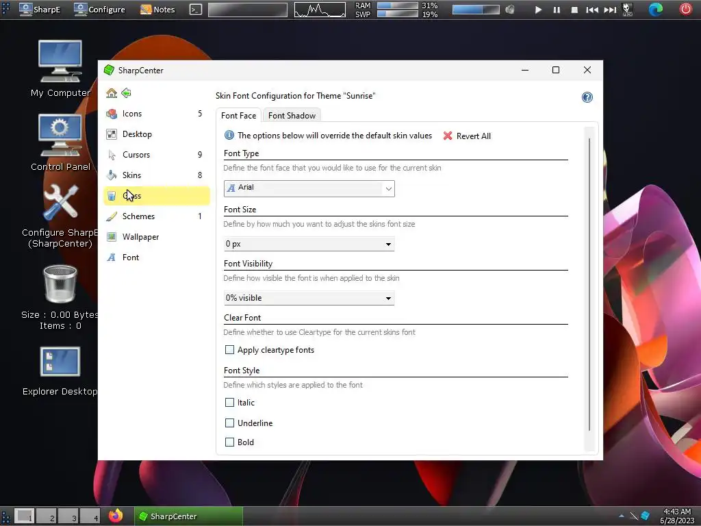
Task: Click the RAM usage bar
Action: [398, 5]
